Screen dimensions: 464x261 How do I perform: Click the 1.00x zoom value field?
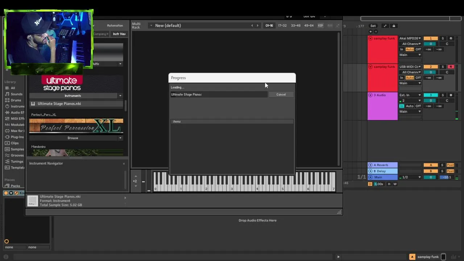pyautogui.click(x=379, y=184)
